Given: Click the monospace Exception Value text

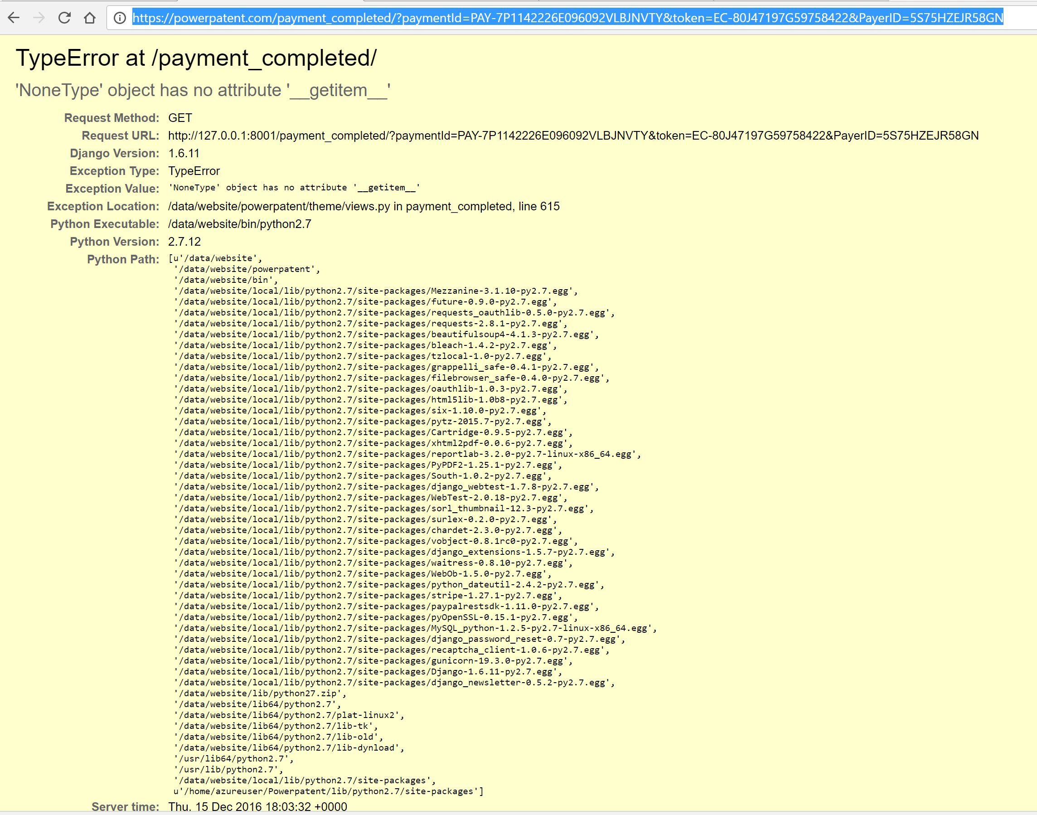Looking at the screenshot, I should point(294,188).
